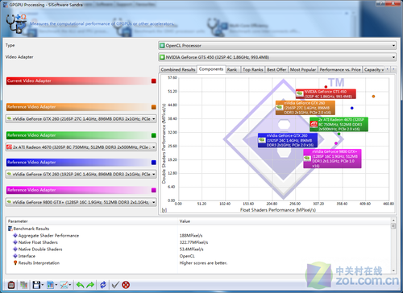This screenshot has width=403, height=293.
Task: Select the value 322.77MPixel/s
Action: (x=193, y=242)
